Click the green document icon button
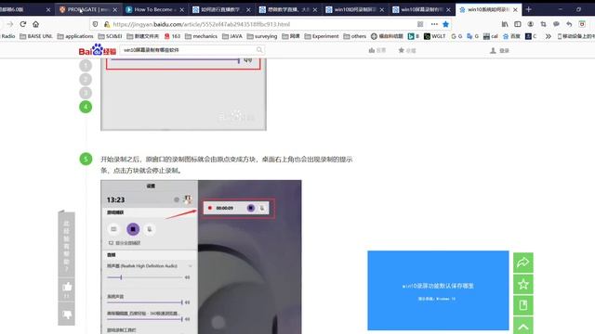 (523, 305)
